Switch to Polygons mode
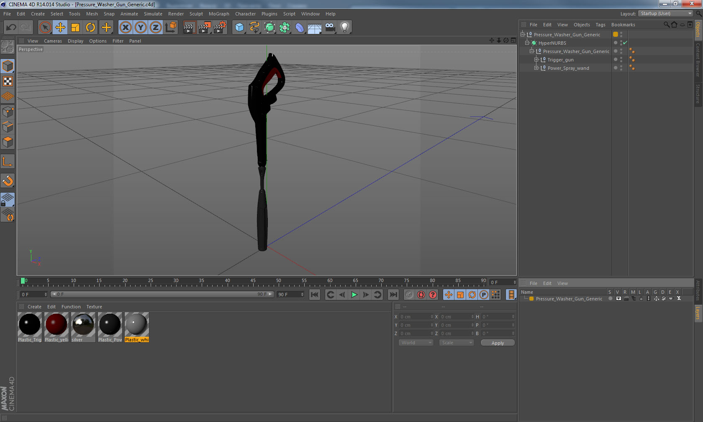The image size is (703, 422). pyautogui.click(x=8, y=142)
